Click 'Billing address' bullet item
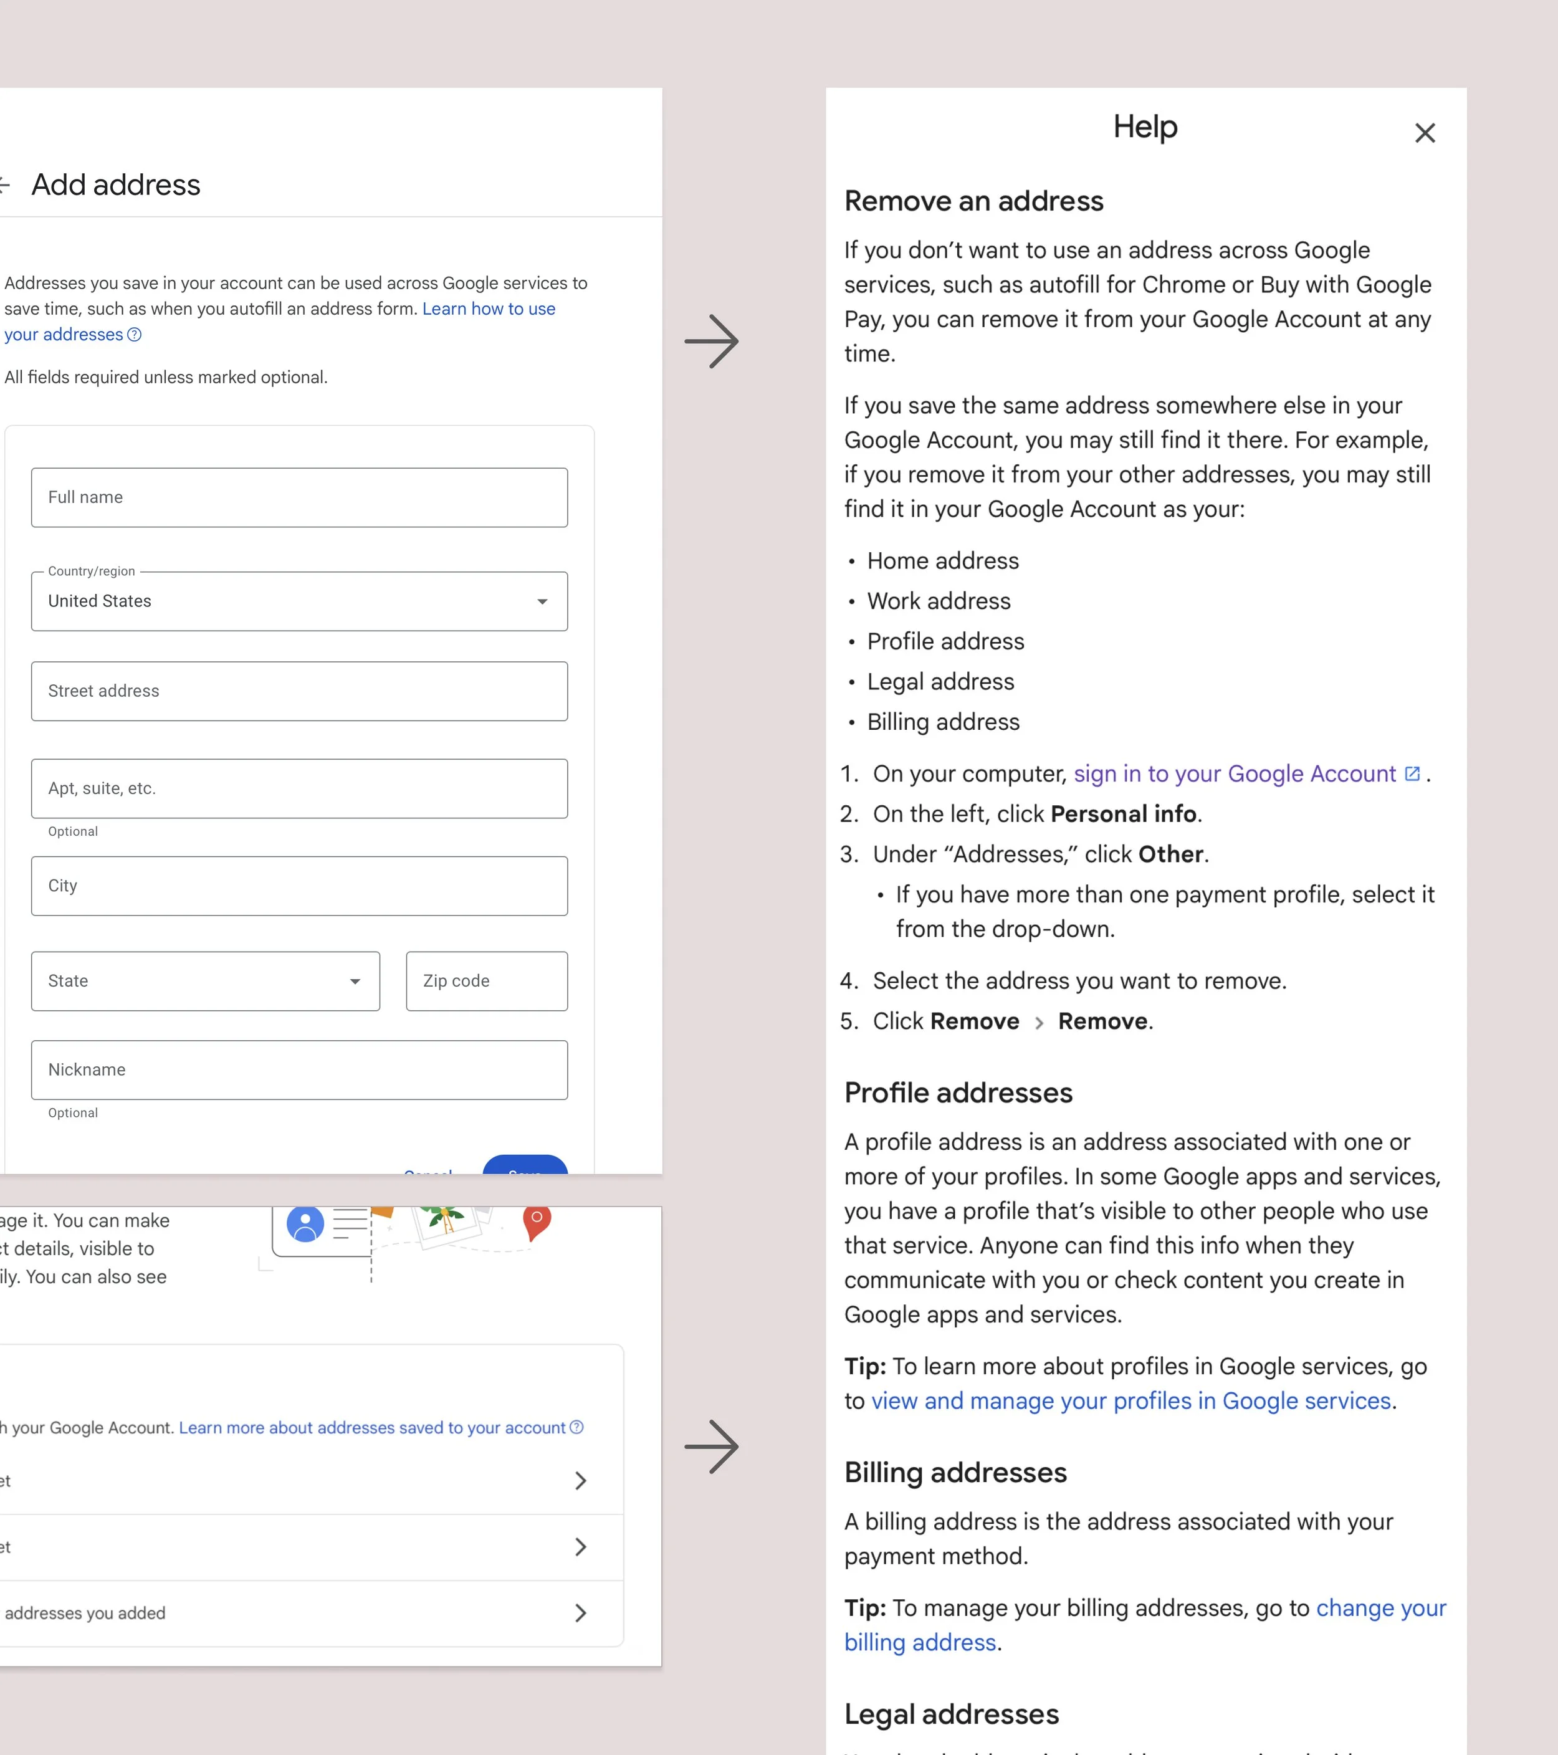The image size is (1558, 1755). click(x=942, y=722)
